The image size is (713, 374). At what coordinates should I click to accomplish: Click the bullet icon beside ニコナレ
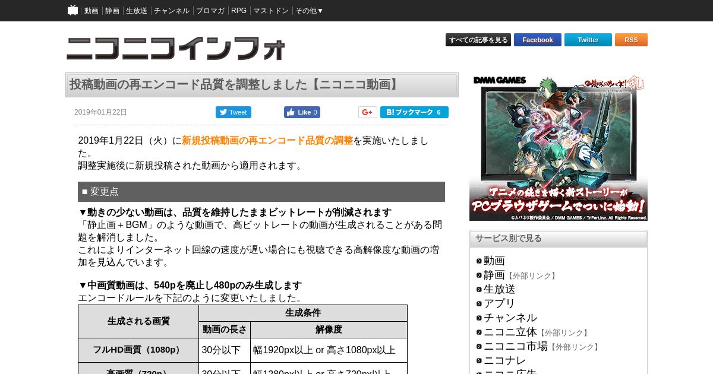pos(479,361)
